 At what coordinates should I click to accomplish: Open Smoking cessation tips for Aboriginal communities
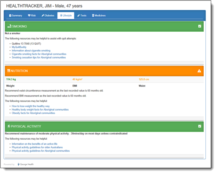(39, 57)
